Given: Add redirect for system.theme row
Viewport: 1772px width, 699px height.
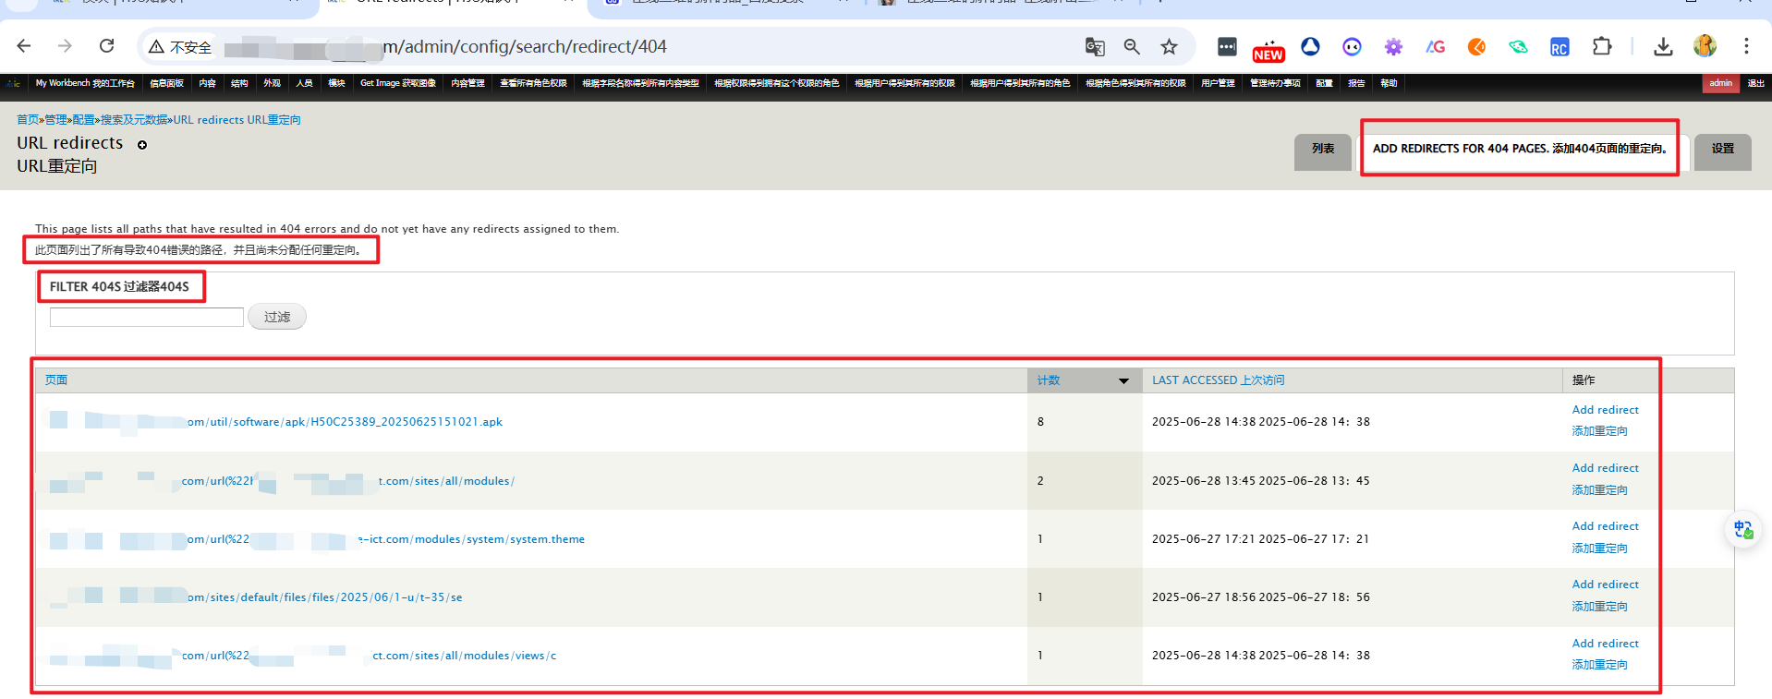Looking at the screenshot, I should tap(1605, 536).
